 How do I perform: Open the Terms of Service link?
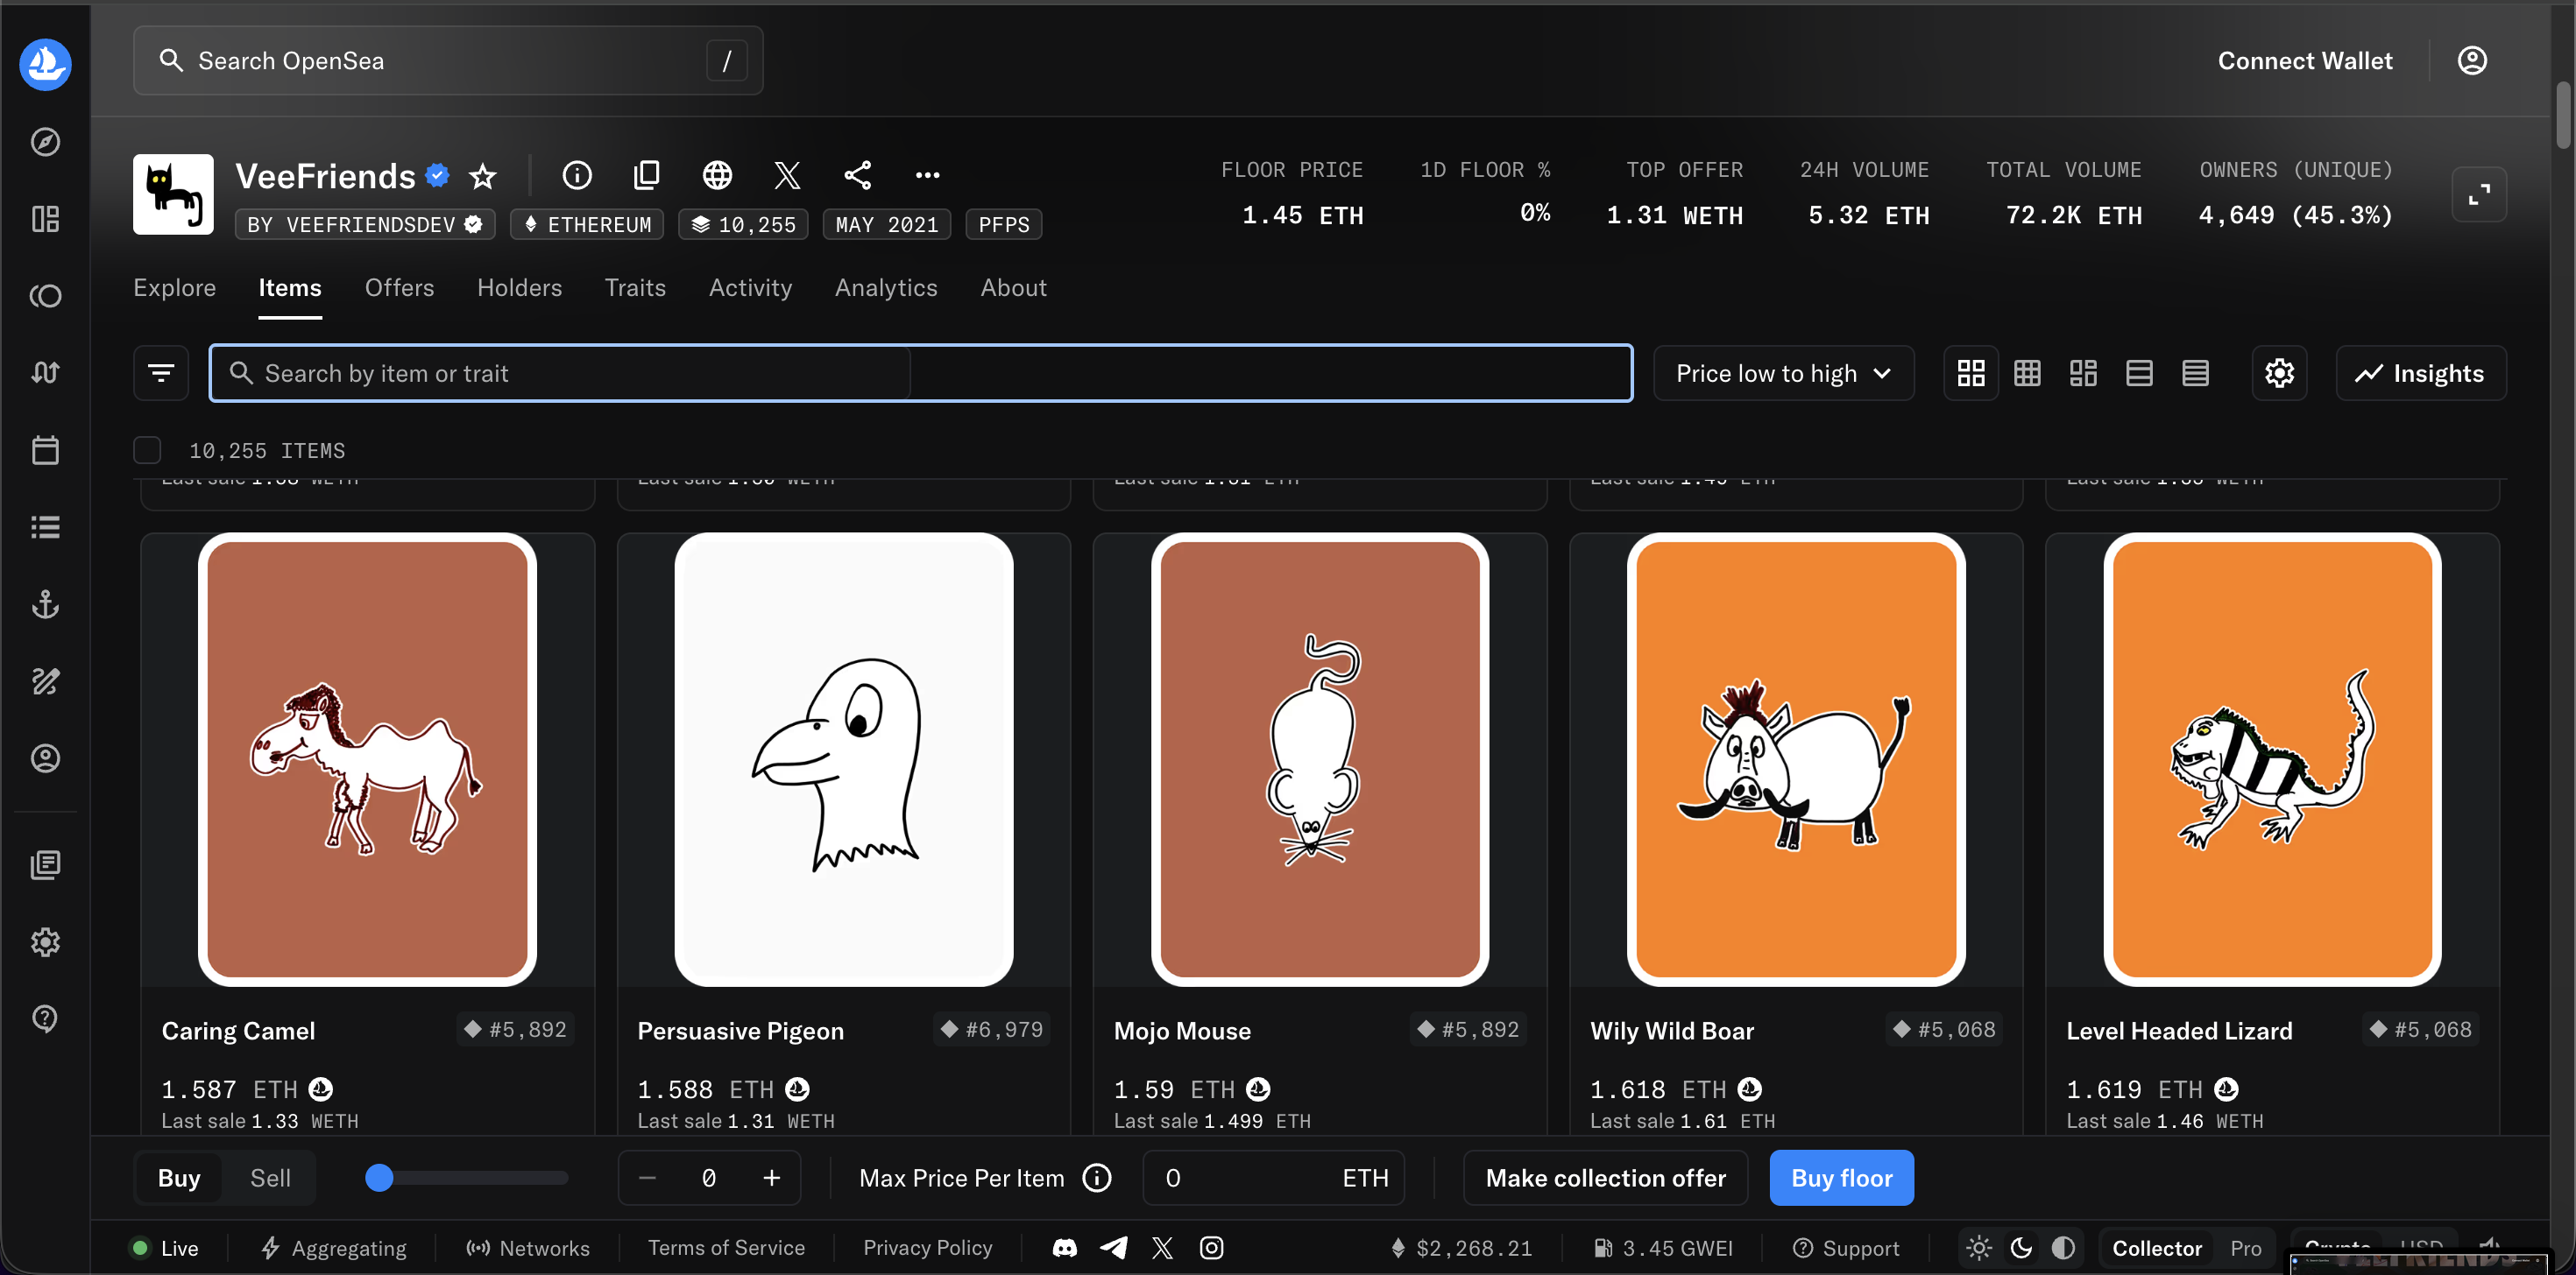click(x=726, y=1248)
